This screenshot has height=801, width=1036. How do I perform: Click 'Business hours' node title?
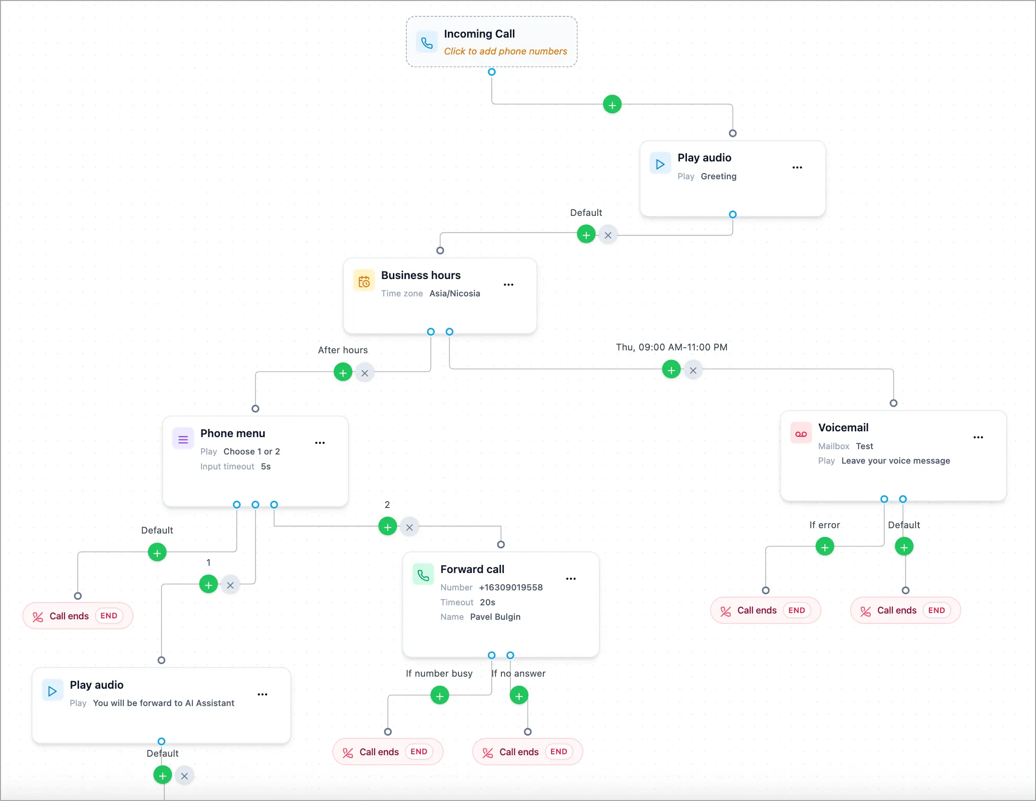pyautogui.click(x=421, y=275)
